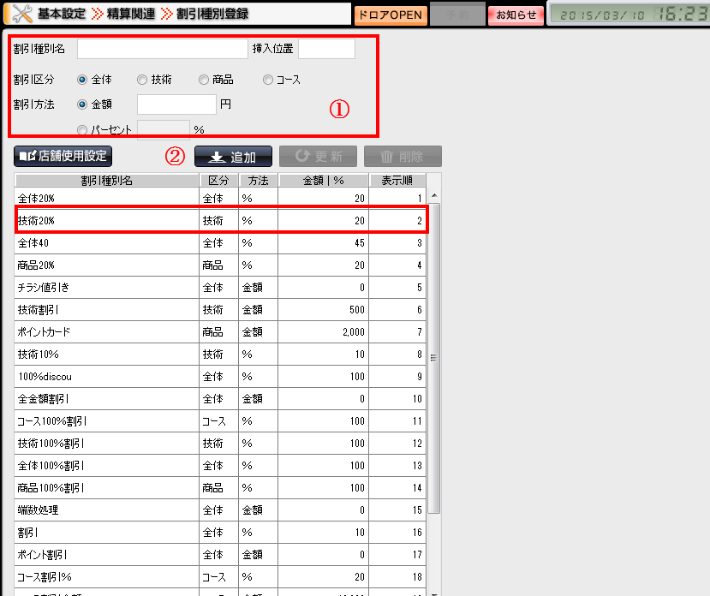Click 基本設定 in the breadcrumb
710x596 pixels.
pos(62,14)
